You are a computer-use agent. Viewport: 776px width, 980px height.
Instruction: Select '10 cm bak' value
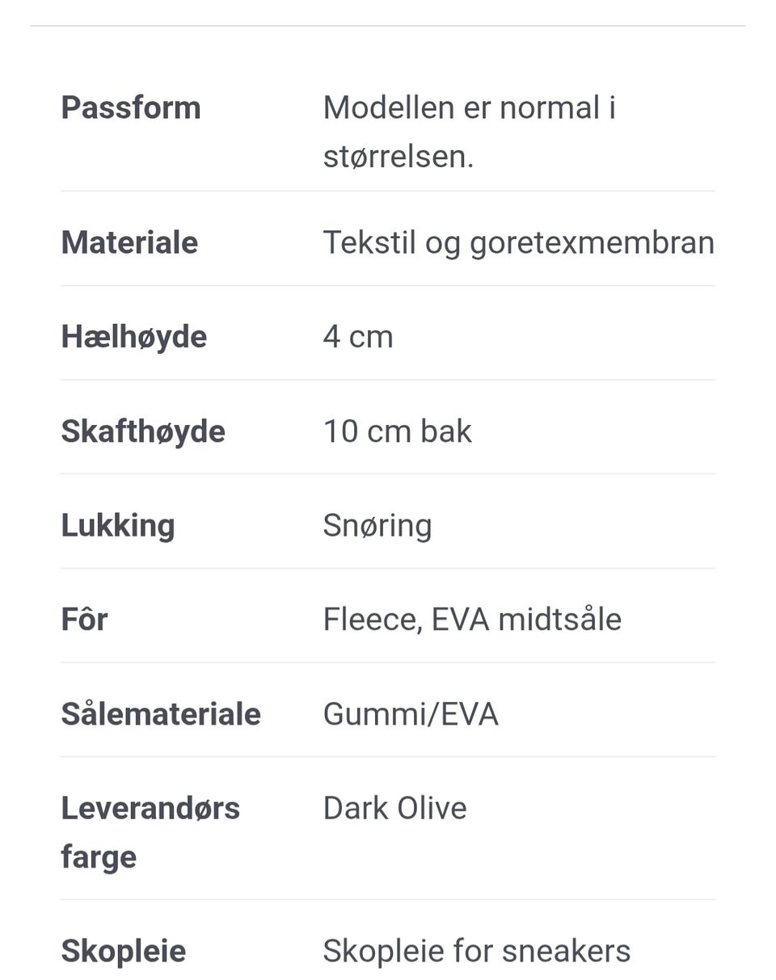(x=397, y=431)
